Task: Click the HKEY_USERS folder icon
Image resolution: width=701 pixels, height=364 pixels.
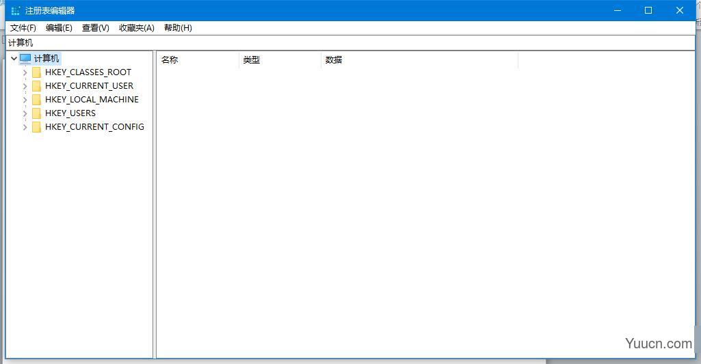Action: (x=37, y=113)
